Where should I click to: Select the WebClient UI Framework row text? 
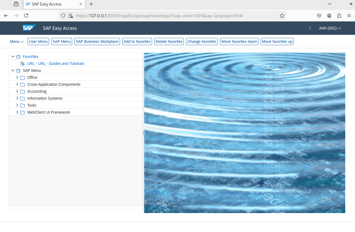coord(49,112)
